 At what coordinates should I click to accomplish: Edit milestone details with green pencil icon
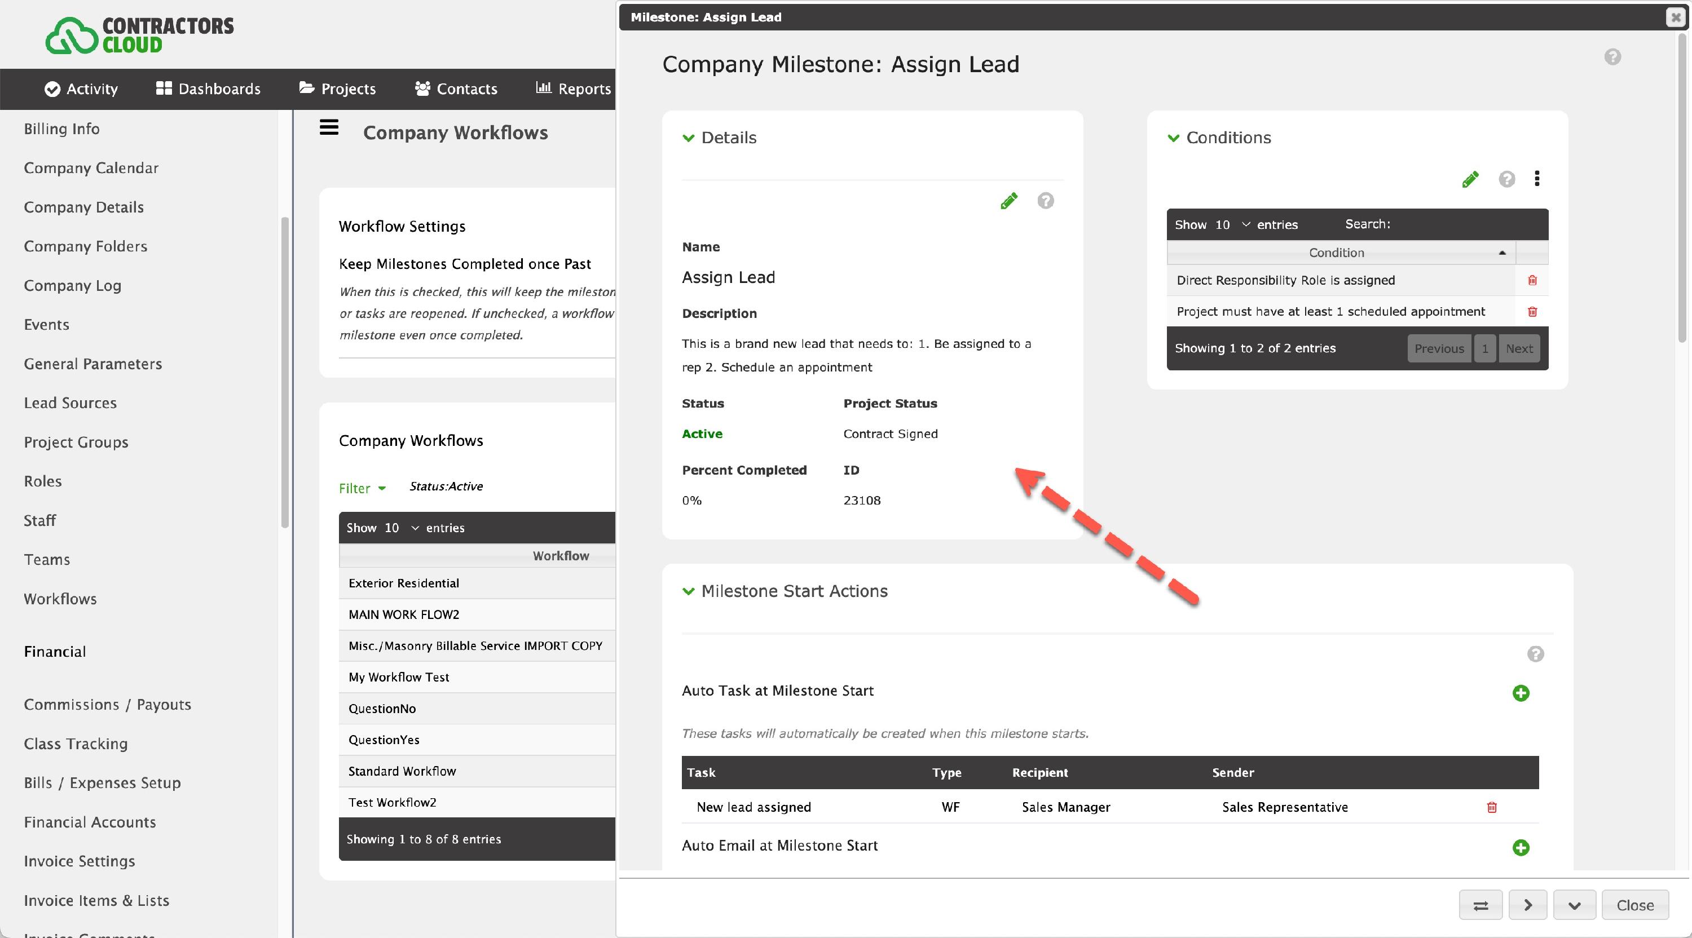[1009, 201]
